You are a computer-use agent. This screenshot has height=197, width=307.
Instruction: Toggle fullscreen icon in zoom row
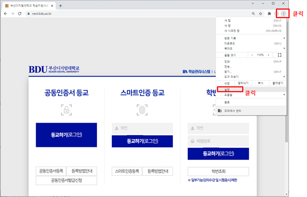click(279, 55)
